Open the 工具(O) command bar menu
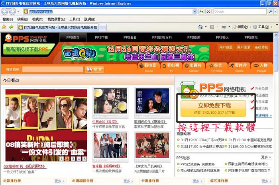This screenshot has height=185, width=279. pos(263,27)
